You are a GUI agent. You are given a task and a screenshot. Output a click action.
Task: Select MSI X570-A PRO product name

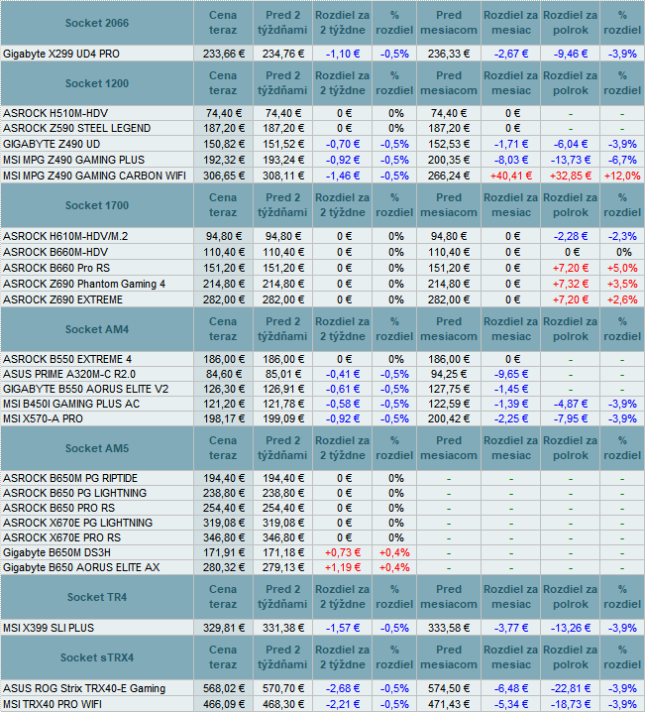pyautogui.click(x=43, y=418)
